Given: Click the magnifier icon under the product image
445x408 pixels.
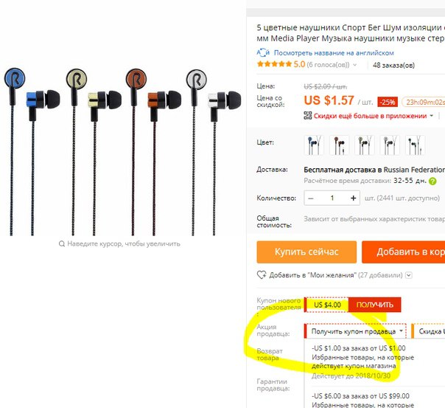Looking at the screenshot, I should (x=62, y=243).
